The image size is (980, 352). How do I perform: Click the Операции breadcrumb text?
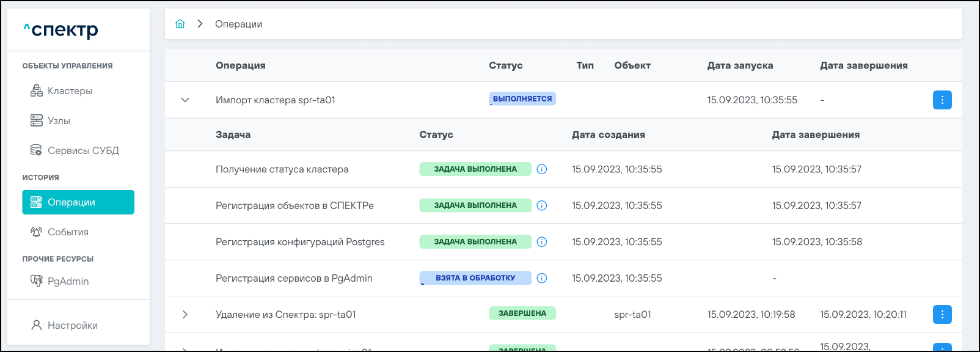(238, 24)
